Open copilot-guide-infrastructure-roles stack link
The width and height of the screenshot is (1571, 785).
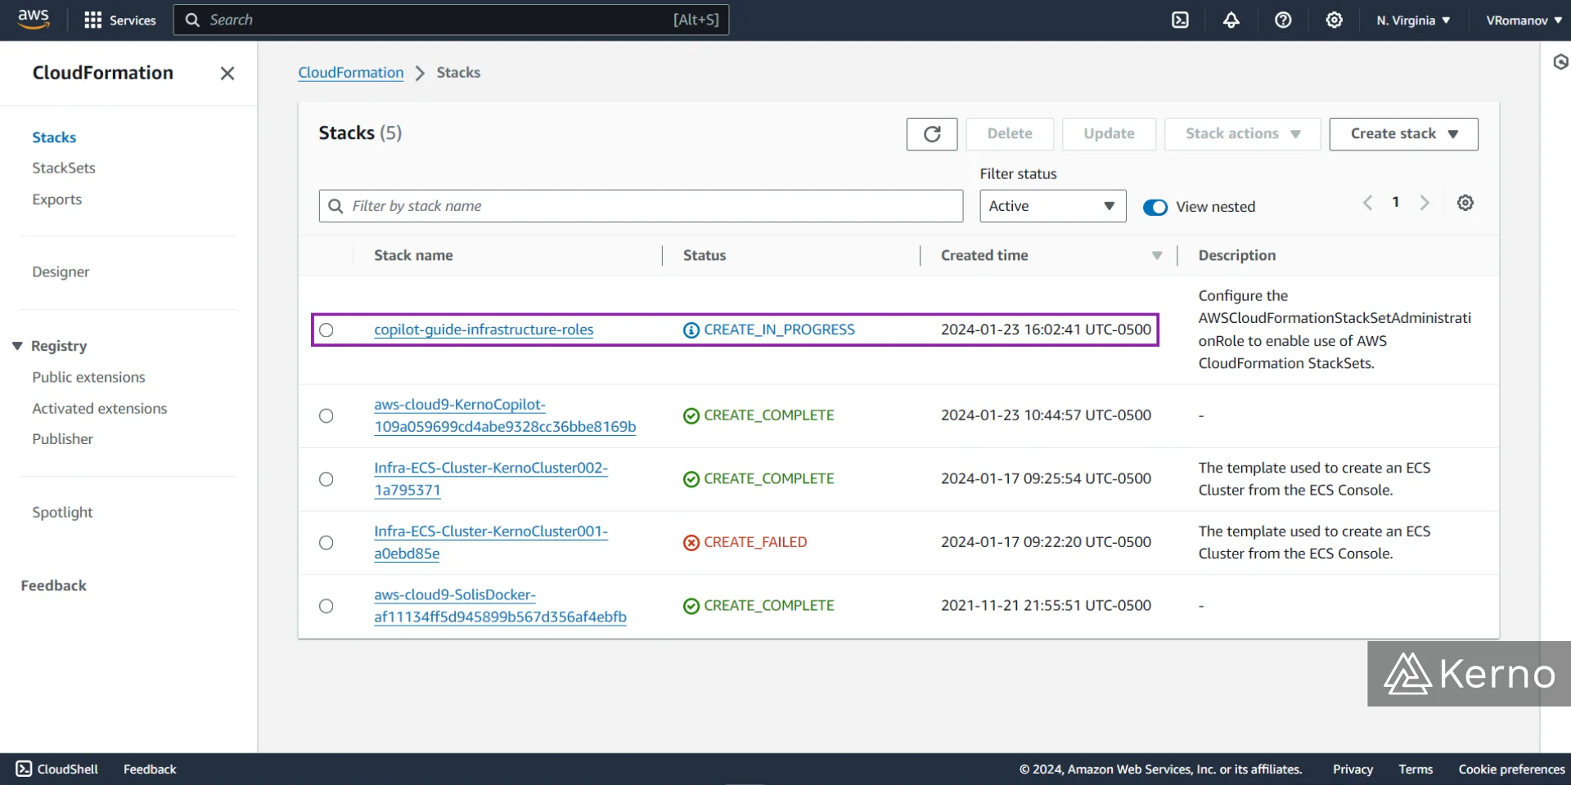point(484,330)
